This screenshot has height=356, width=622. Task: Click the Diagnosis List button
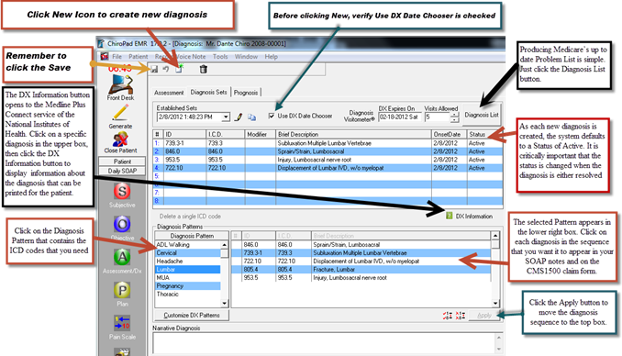[x=482, y=115]
